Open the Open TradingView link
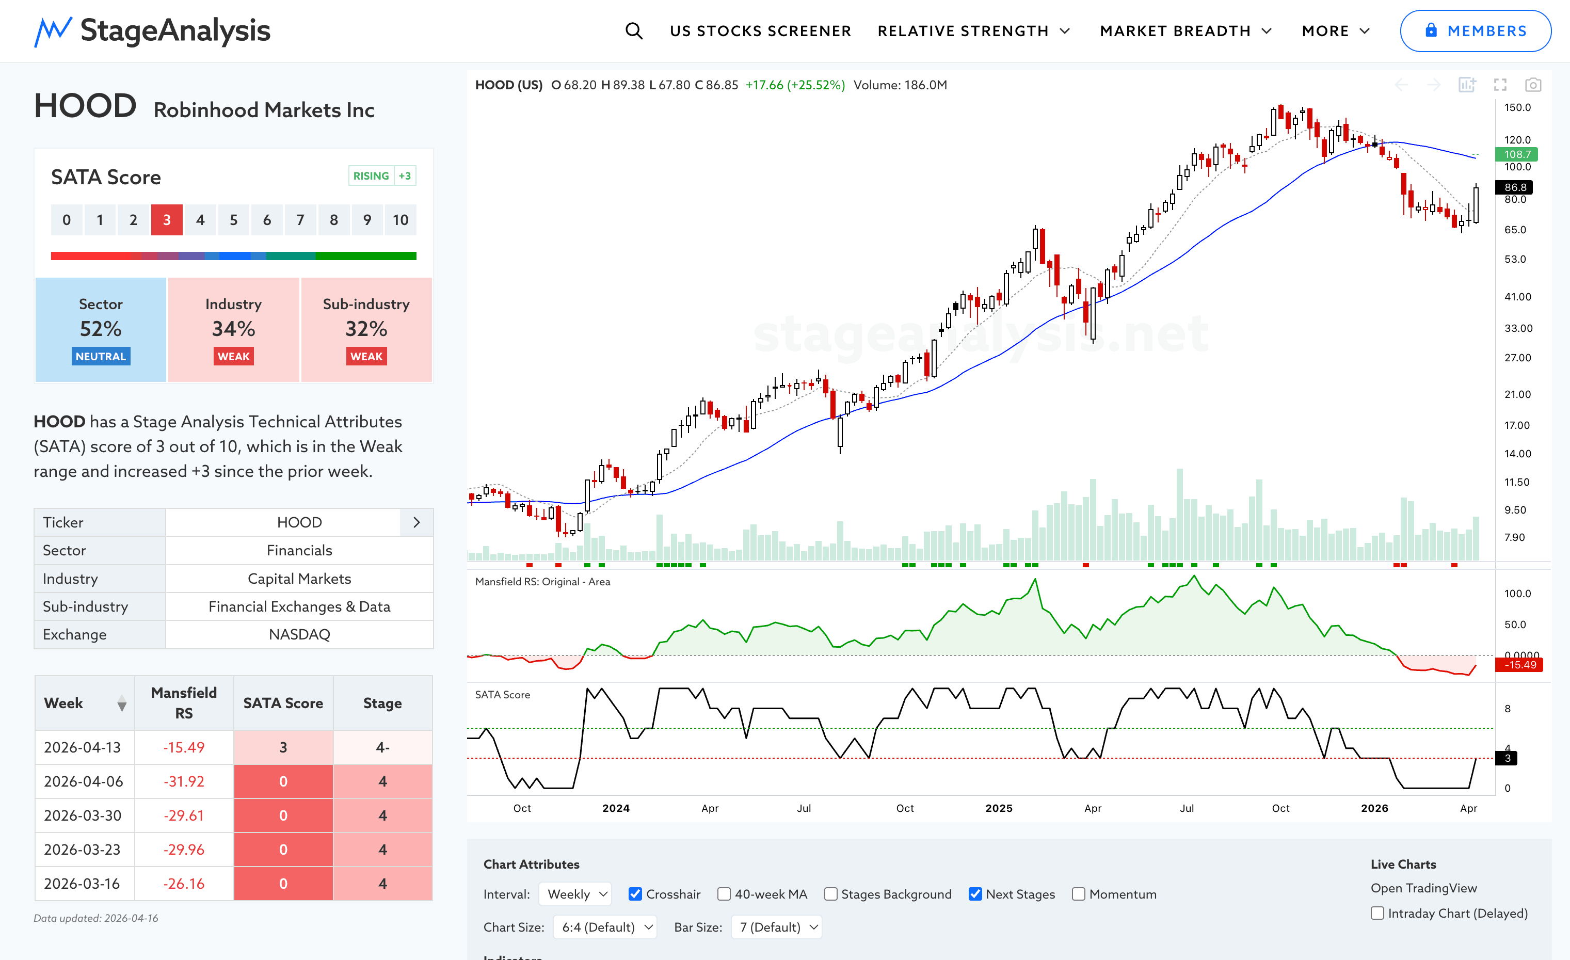This screenshot has width=1570, height=960. [1423, 888]
